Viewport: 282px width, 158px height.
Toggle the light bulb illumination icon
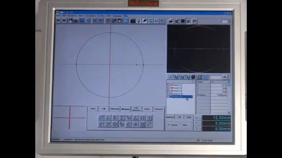(138, 21)
